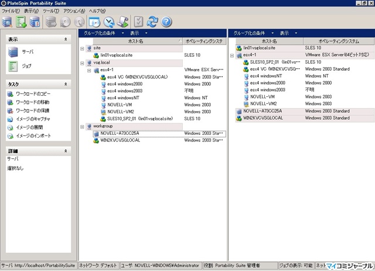Click the first grayed disc toolbar icon
Image resolution: width=375 pixels, height=271 pixels.
65,22
